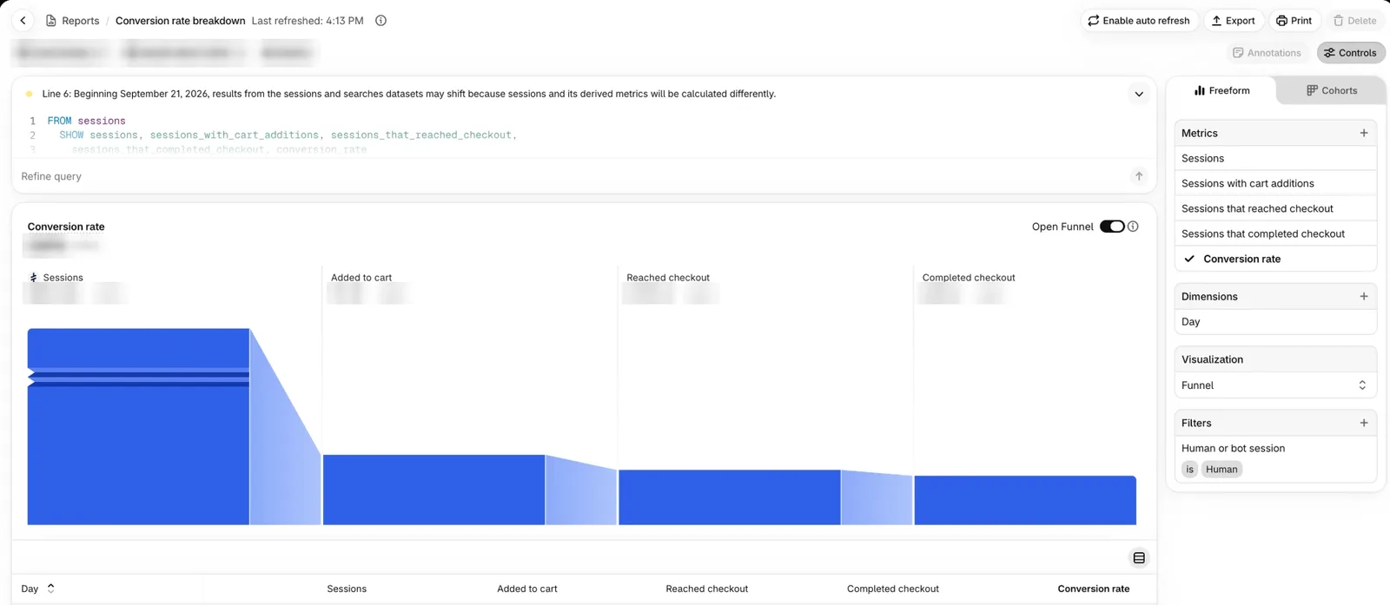Export the report
This screenshot has width=1390, height=605.
tap(1234, 21)
